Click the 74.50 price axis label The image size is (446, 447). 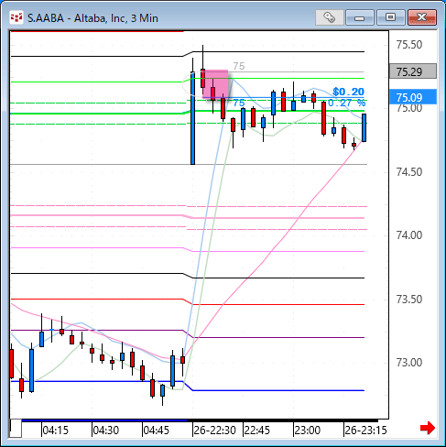[x=409, y=172]
